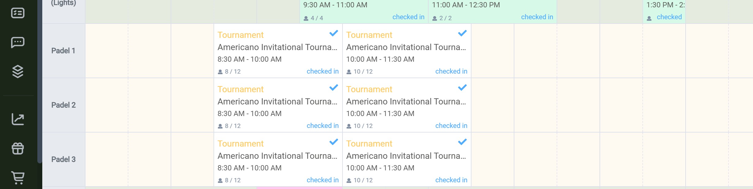This screenshot has height=189, width=753.
Task: Click the attendee icon on Padel 1 8:30 AM tournament
Action: pyautogui.click(x=220, y=72)
